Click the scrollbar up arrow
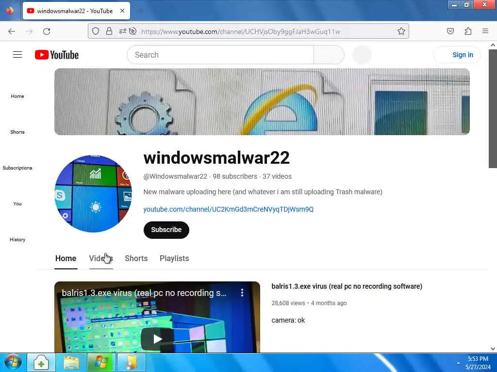This screenshot has height=372, width=497. tap(493, 45)
